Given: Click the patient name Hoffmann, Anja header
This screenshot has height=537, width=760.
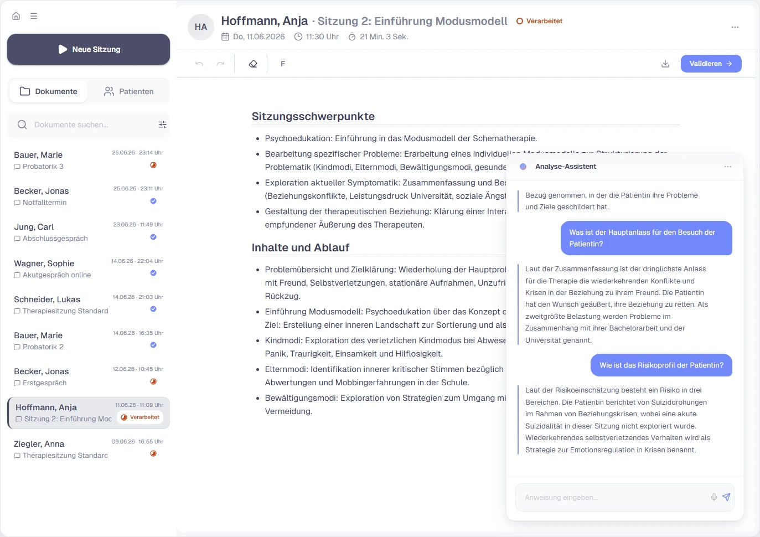Looking at the screenshot, I should tap(265, 21).
